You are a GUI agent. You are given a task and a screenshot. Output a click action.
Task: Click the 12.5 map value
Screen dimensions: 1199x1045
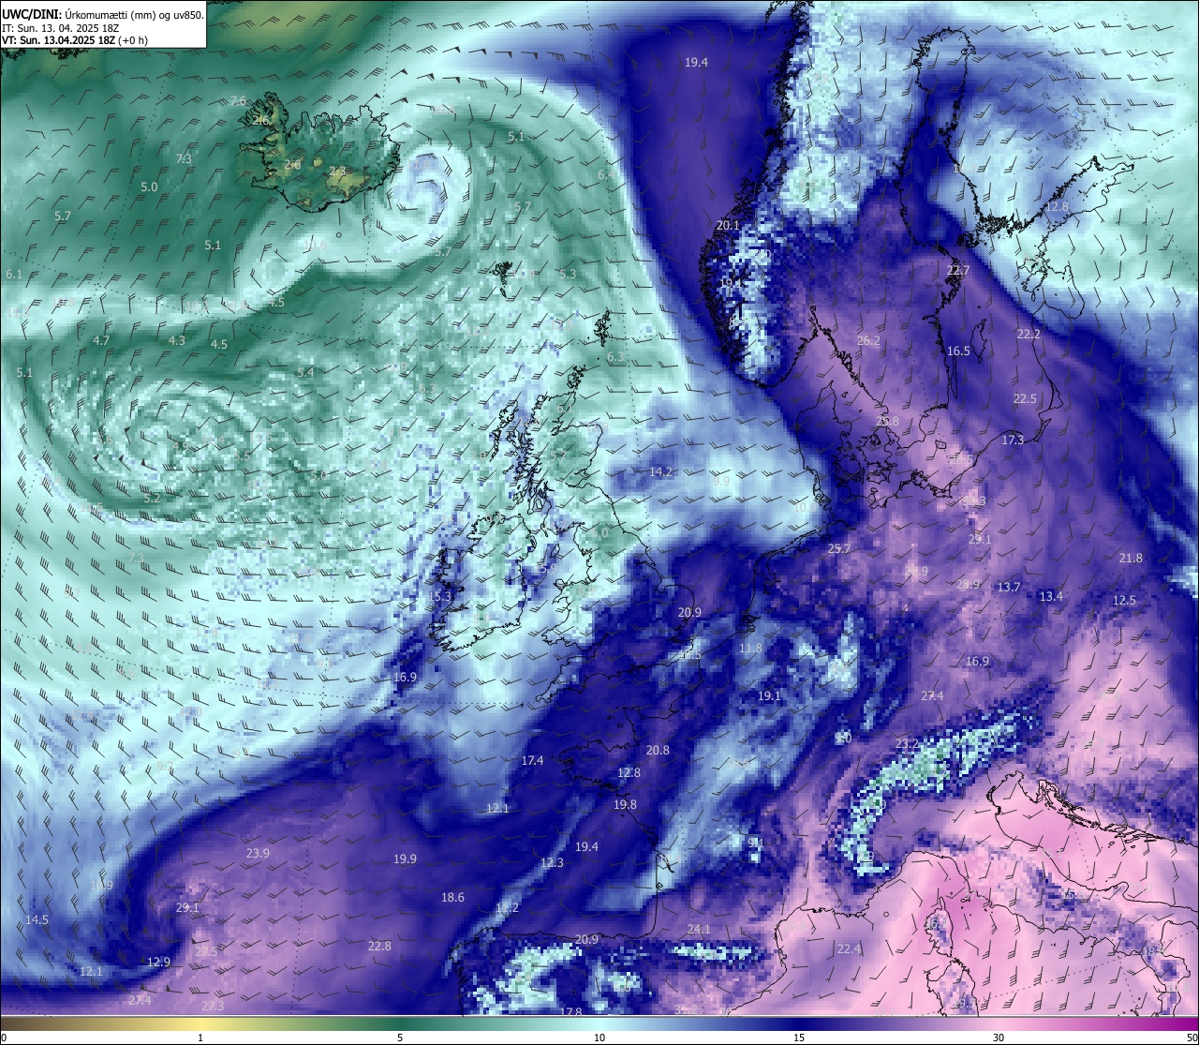click(1124, 601)
